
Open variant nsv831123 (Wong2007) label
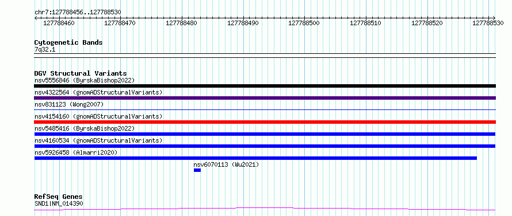[x=69, y=104]
